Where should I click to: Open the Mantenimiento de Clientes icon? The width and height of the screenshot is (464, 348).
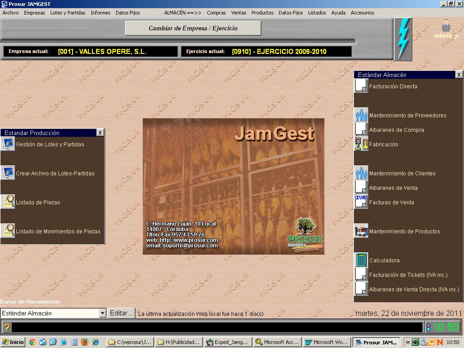[x=361, y=173]
